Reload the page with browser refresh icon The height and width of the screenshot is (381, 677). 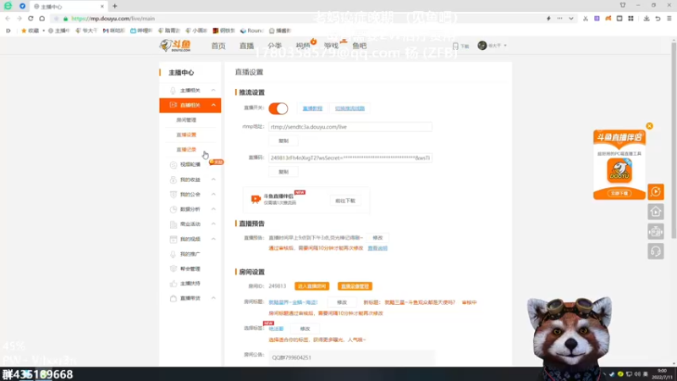point(30,19)
